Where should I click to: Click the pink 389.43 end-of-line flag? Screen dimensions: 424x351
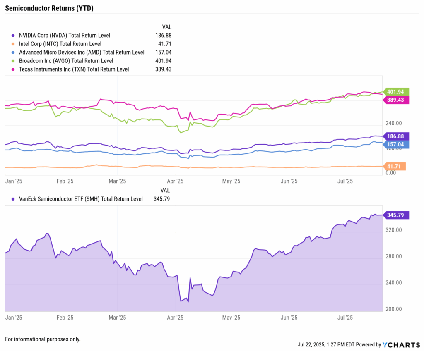point(396,100)
